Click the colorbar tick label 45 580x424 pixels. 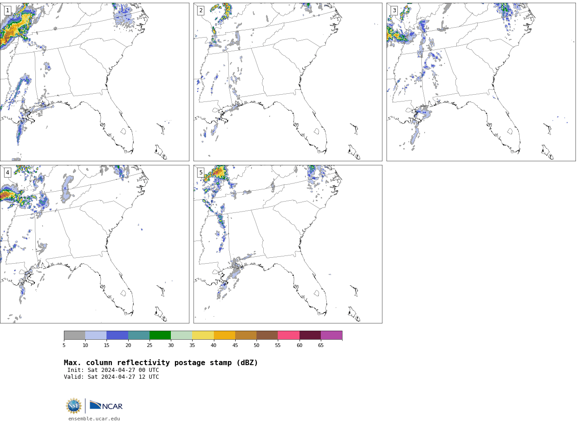click(x=235, y=346)
